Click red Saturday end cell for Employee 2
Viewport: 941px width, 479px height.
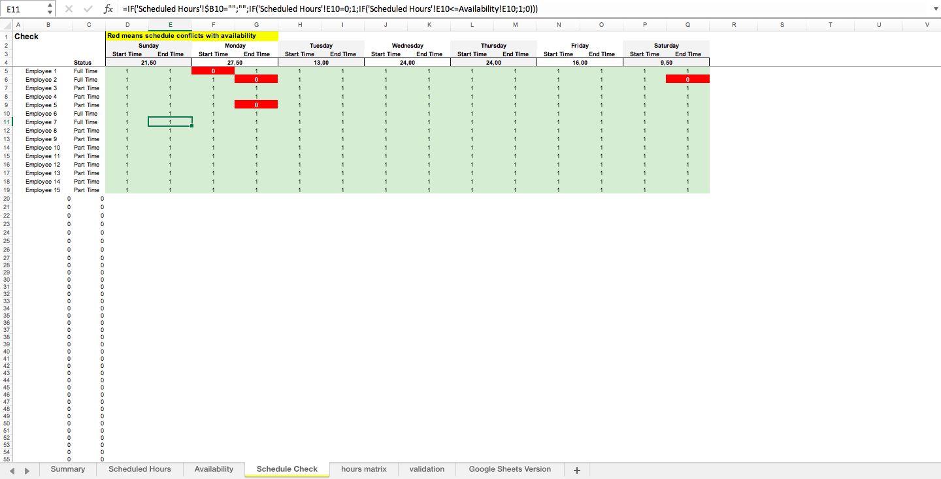click(687, 79)
